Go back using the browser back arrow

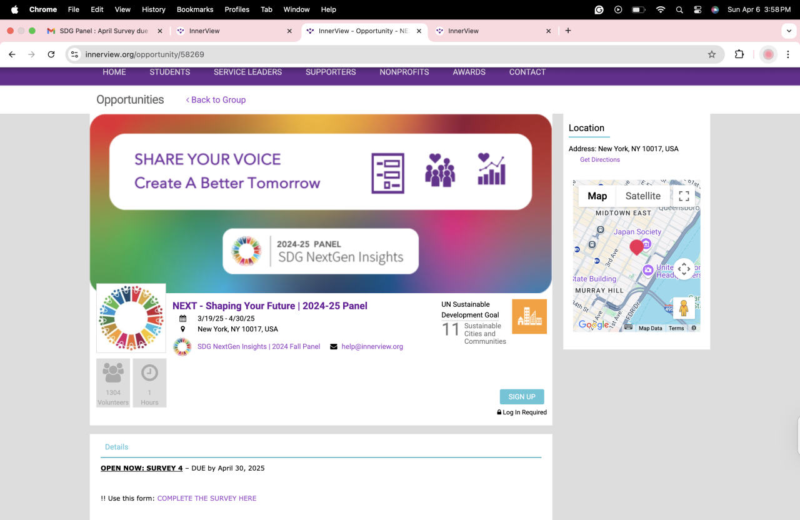click(x=12, y=54)
